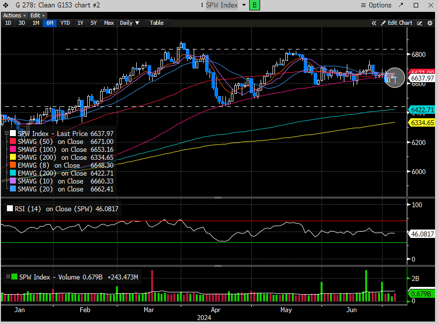Maximize the chart window
The height and width of the screenshot is (324, 438).
click(x=416, y=5)
